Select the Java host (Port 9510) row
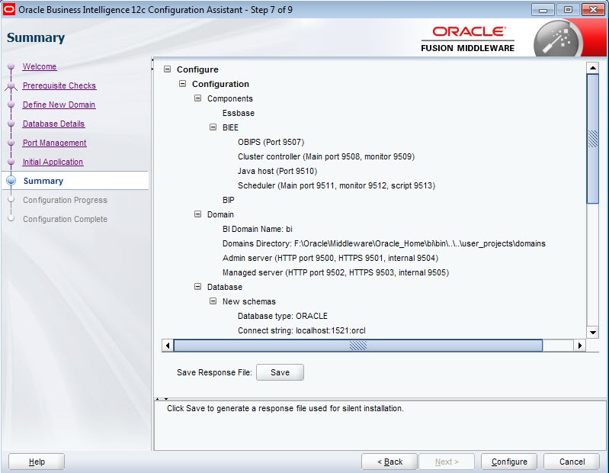Screen dimensions: 609x473 (x=277, y=171)
